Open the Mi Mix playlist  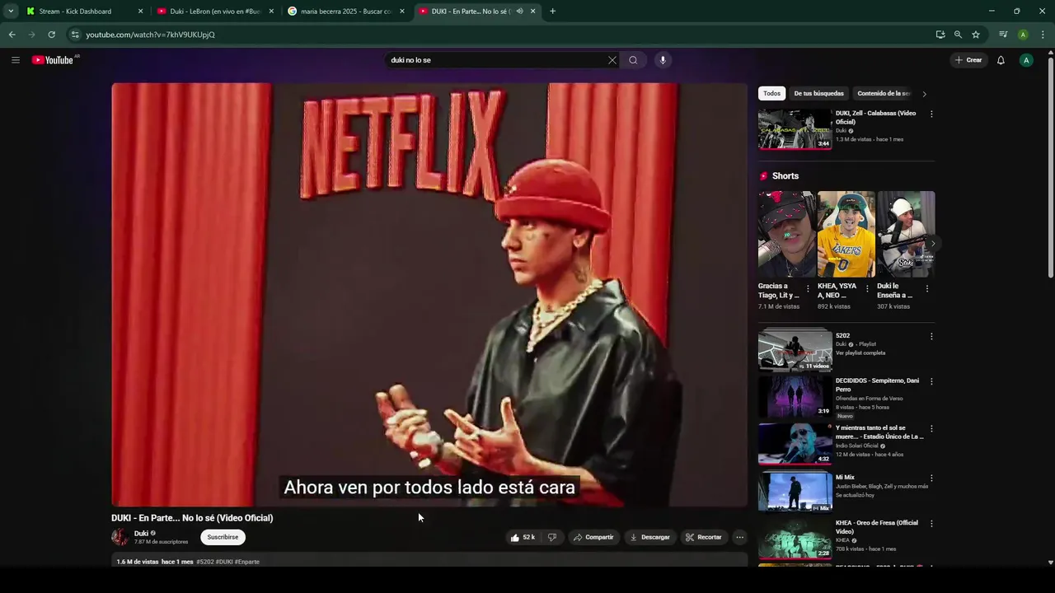pyautogui.click(x=795, y=492)
